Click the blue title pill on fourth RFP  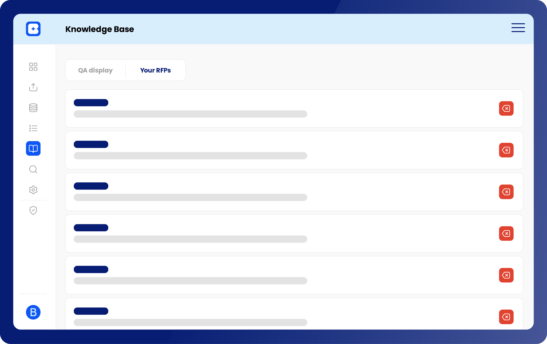pyautogui.click(x=91, y=228)
